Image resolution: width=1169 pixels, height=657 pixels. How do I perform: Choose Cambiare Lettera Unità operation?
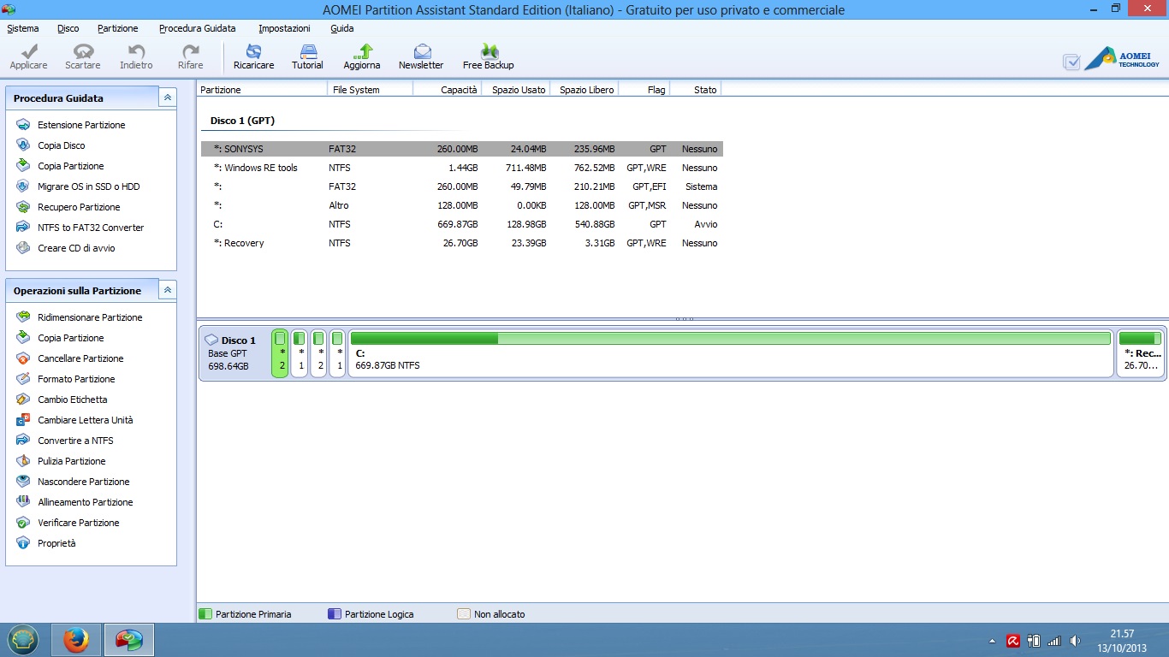(x=86, y=420)
